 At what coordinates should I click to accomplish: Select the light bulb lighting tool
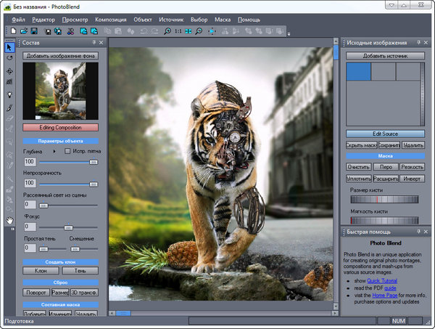click(x=9, y=94)
